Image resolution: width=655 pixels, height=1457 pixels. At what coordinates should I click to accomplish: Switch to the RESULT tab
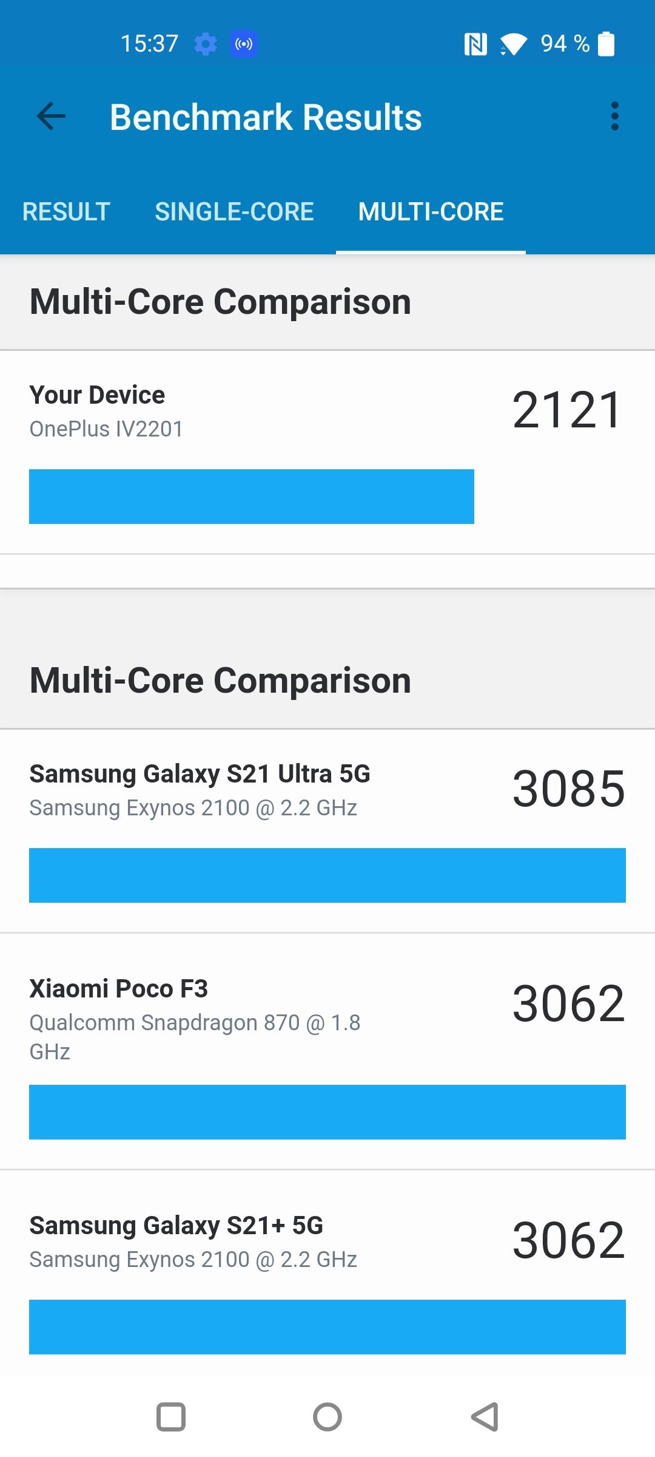(x=66, y=212)
